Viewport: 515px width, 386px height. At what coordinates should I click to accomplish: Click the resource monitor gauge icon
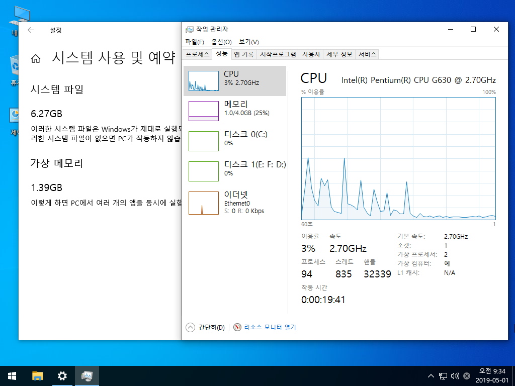tap(237, 327)
